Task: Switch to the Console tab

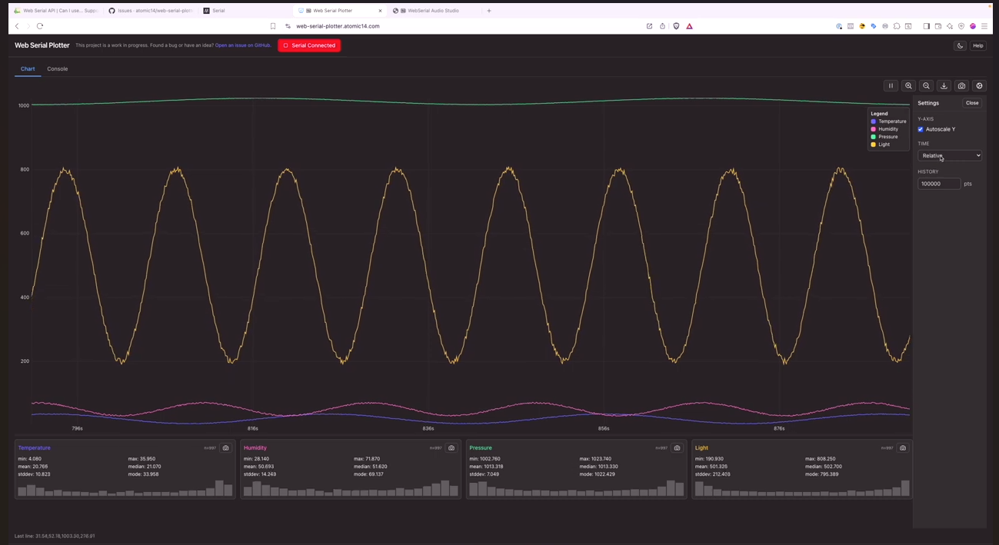Action: pos(58,69)
